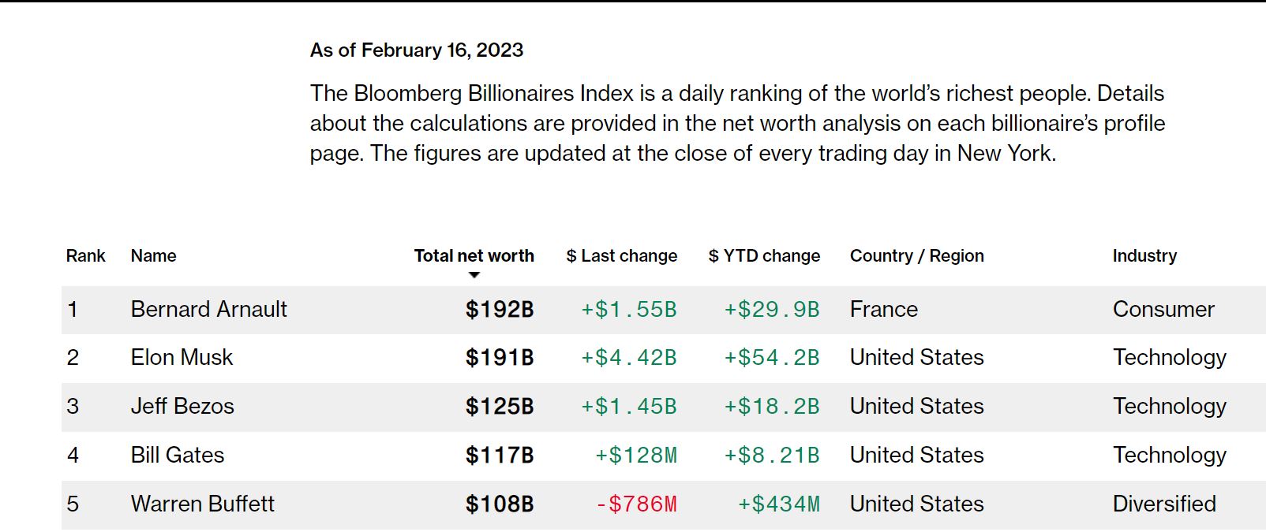This screenshot has width=1266, height=532.
Task: Click Bernard Arnault's $192B net worth
Action: 499,309
